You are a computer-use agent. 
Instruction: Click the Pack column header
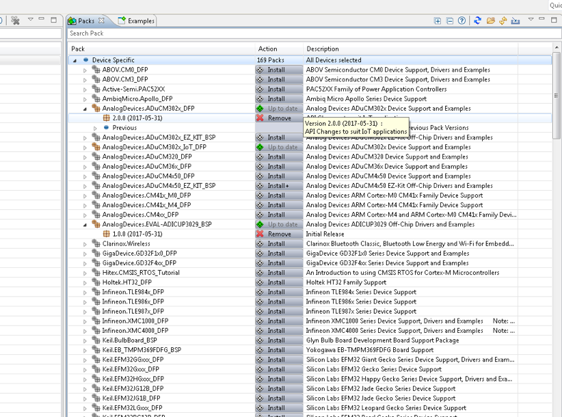[x=78, y=49]
